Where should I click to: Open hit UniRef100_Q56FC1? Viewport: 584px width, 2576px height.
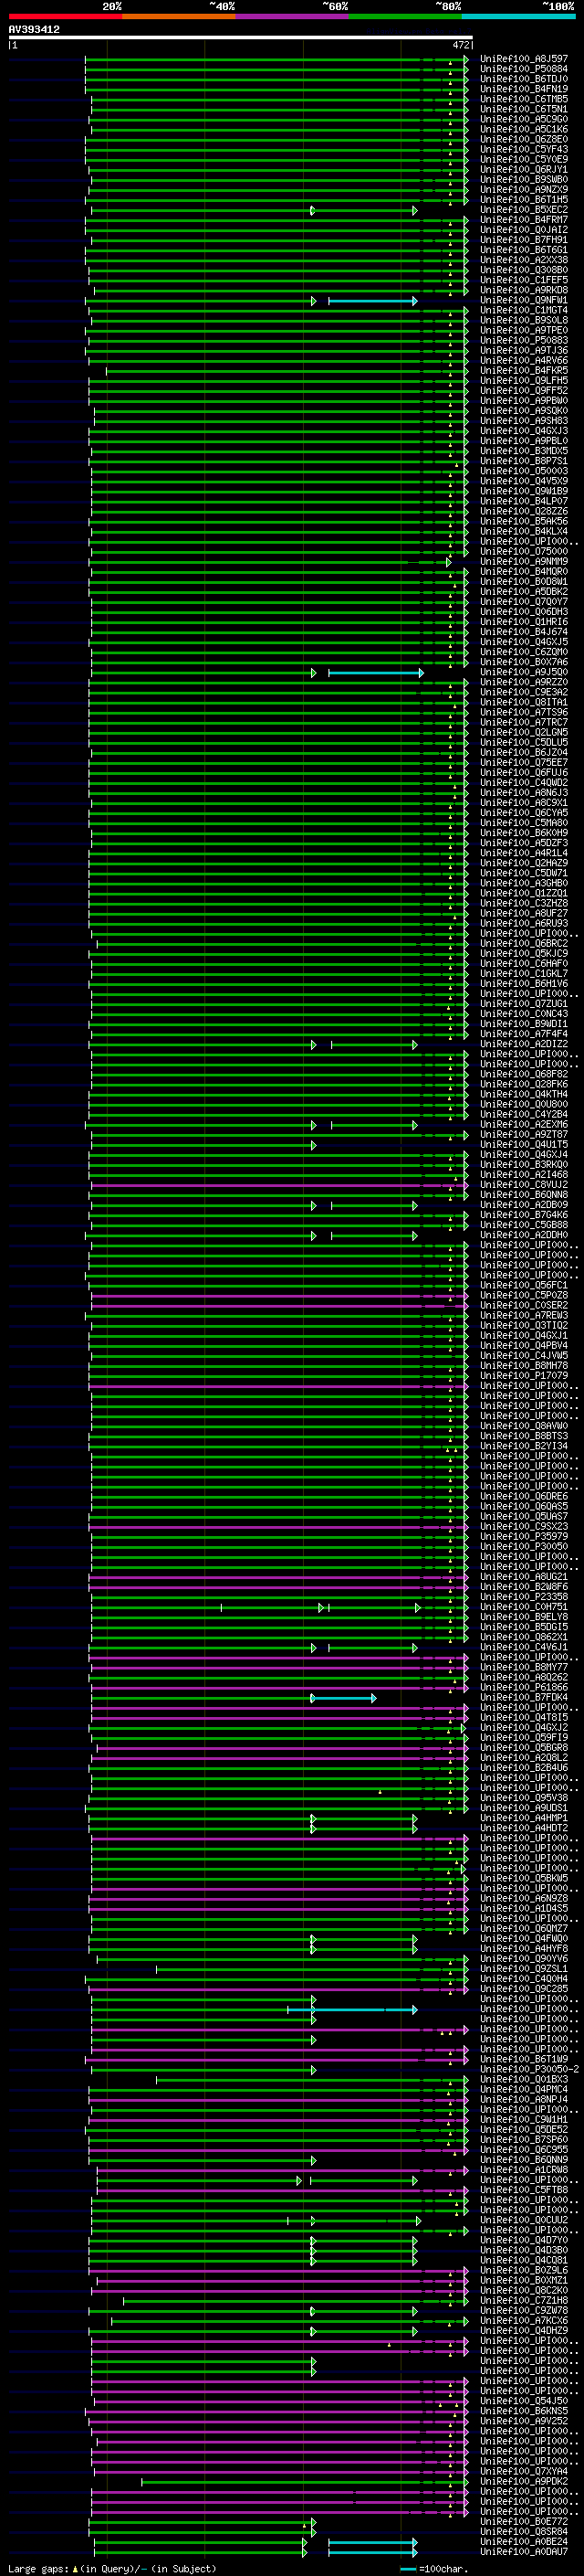click(x=523, y=1285)
